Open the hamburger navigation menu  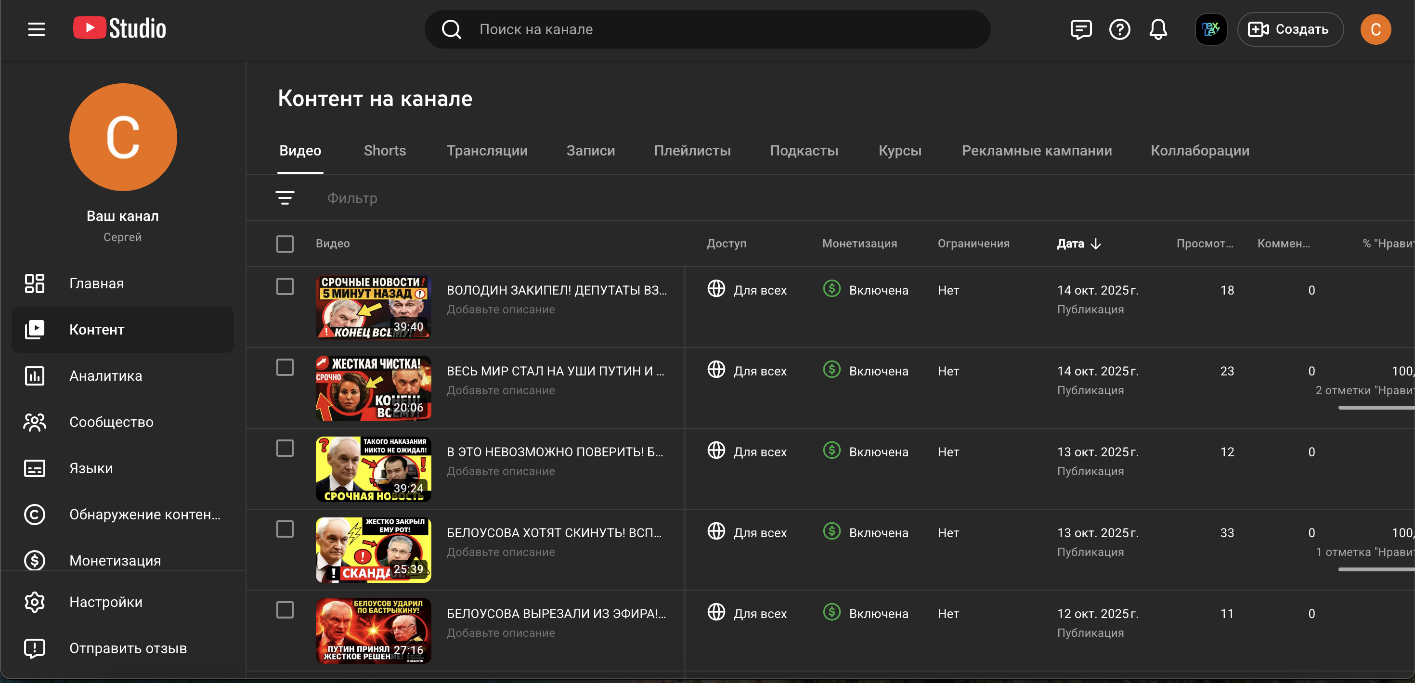36,29
